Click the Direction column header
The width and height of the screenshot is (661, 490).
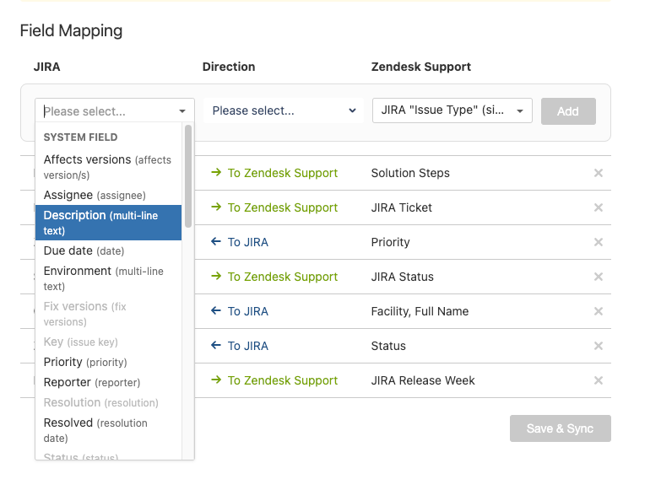(x=229, y=67)
